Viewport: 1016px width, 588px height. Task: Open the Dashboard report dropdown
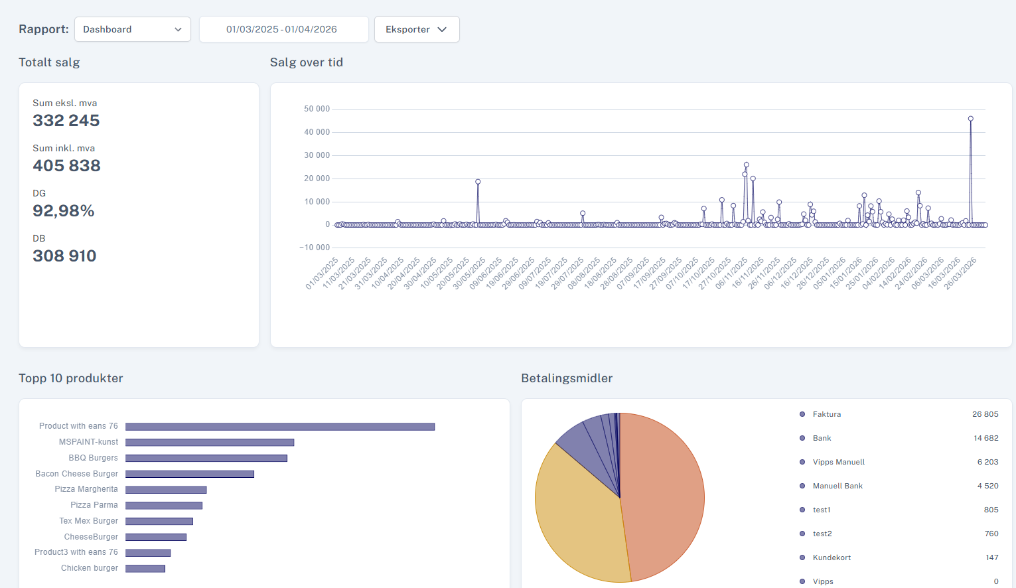(x=133, y=29)
